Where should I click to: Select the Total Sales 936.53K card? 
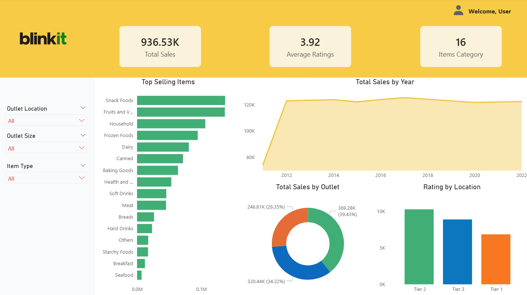tap(160, 47)
